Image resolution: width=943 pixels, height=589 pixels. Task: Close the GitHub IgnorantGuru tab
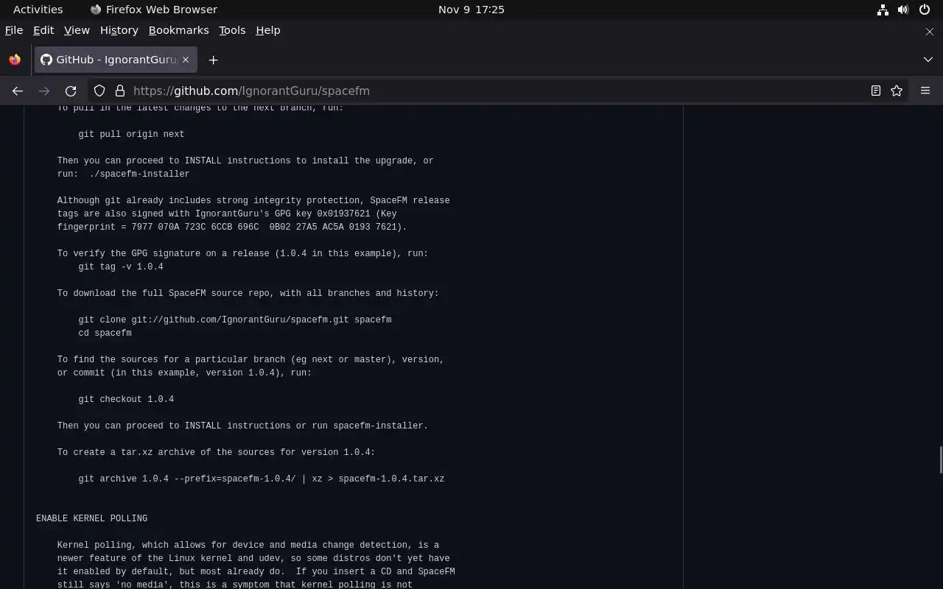coord(186,60)
